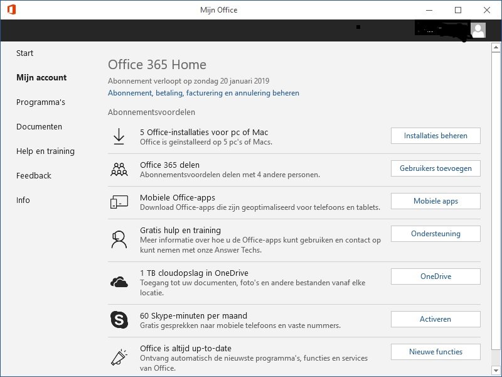Click the Nieuwe functies button
Image resolution: width=502 pixels, height=377 pixels.
[x=435, y=352]
